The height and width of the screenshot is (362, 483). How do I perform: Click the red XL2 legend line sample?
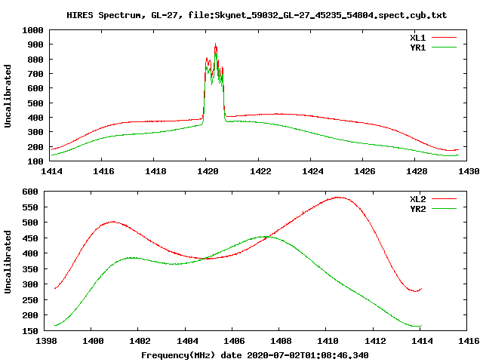pyautogui.click(x=444, y=199)
